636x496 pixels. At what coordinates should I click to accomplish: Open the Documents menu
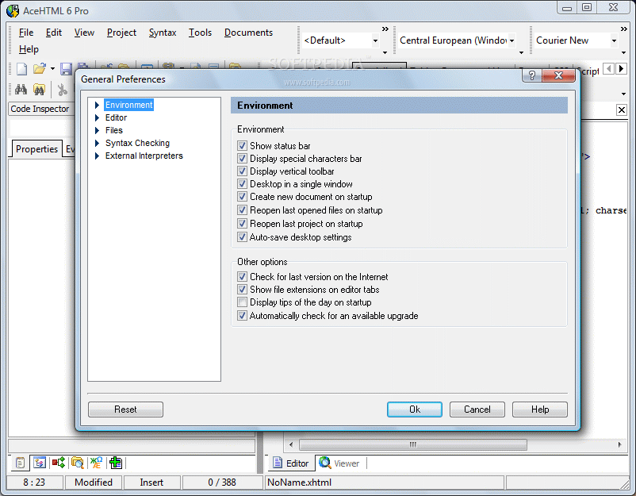click(248, 33)
